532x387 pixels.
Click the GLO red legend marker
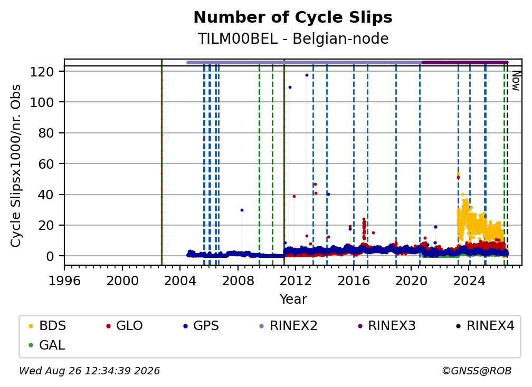coord(108,326)
